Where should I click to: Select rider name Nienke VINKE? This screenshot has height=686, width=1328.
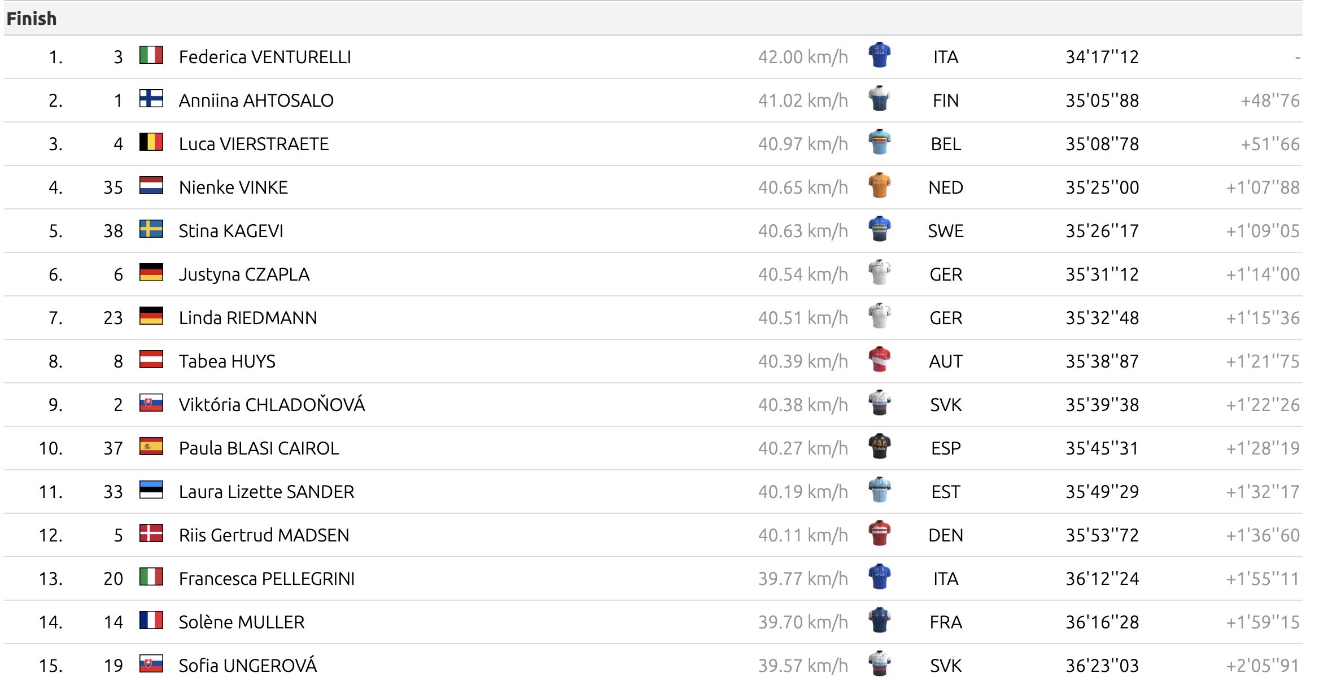(x=233, y=187)
